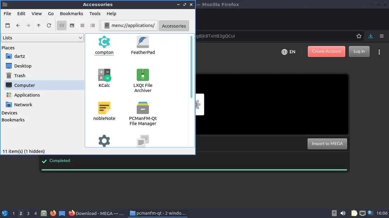Image resolution: width=389 pixels, height=218 pixels.
Task: Select the gear application icon below nobleNote
Action: tap(104, 141)
